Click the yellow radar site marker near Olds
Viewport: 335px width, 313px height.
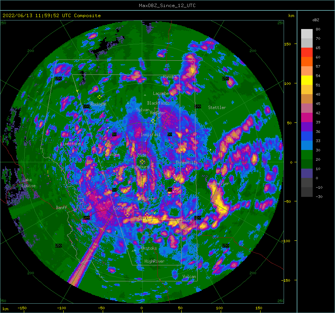click(142, 162)
